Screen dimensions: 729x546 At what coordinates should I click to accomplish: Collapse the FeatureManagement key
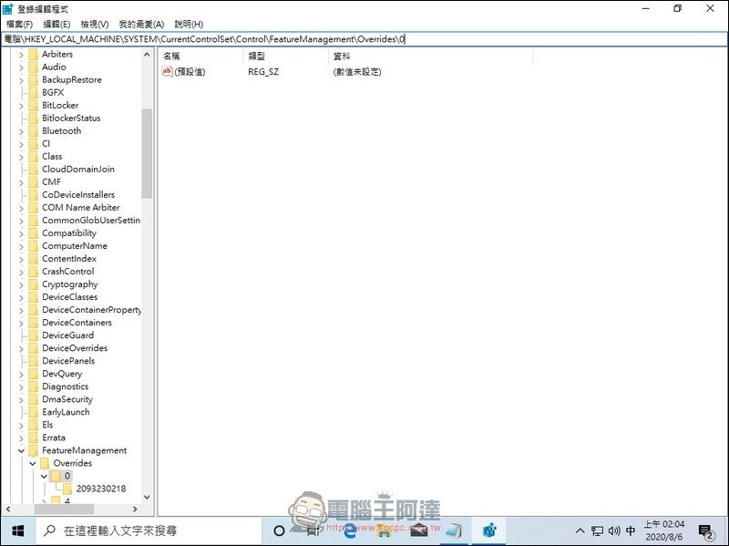tap(21, 450)
